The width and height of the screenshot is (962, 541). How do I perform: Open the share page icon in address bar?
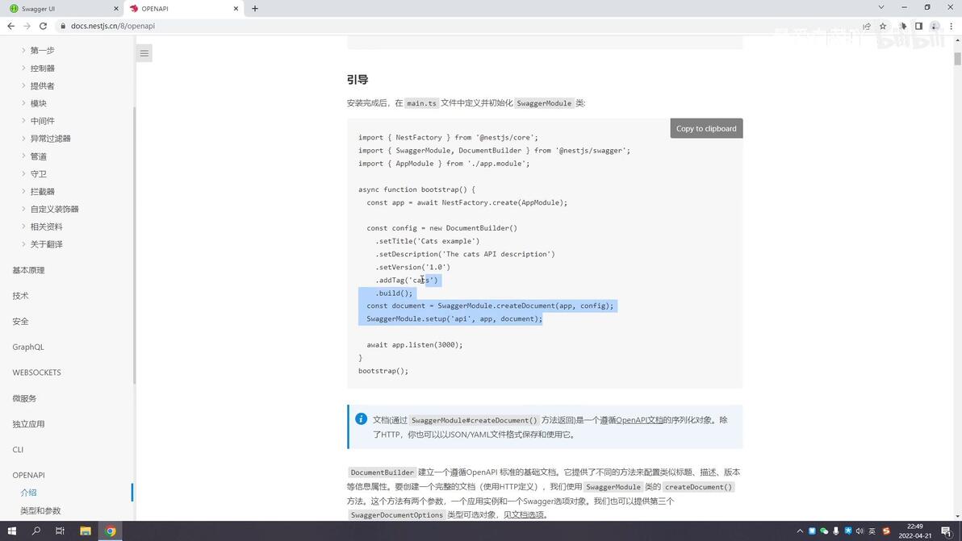pos(866,26)
